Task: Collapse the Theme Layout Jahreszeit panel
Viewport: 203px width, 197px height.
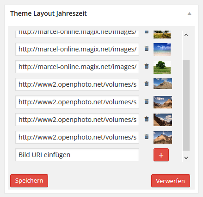Action: pos(190,13)
